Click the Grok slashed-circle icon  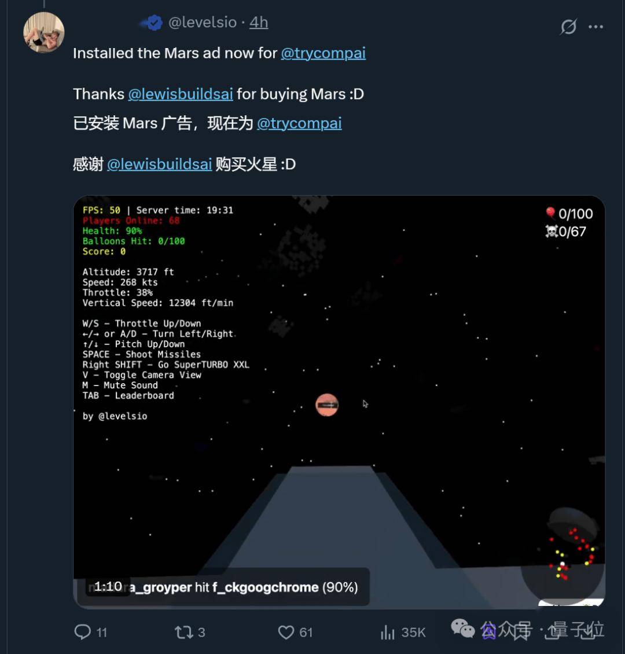pos(568,27)
